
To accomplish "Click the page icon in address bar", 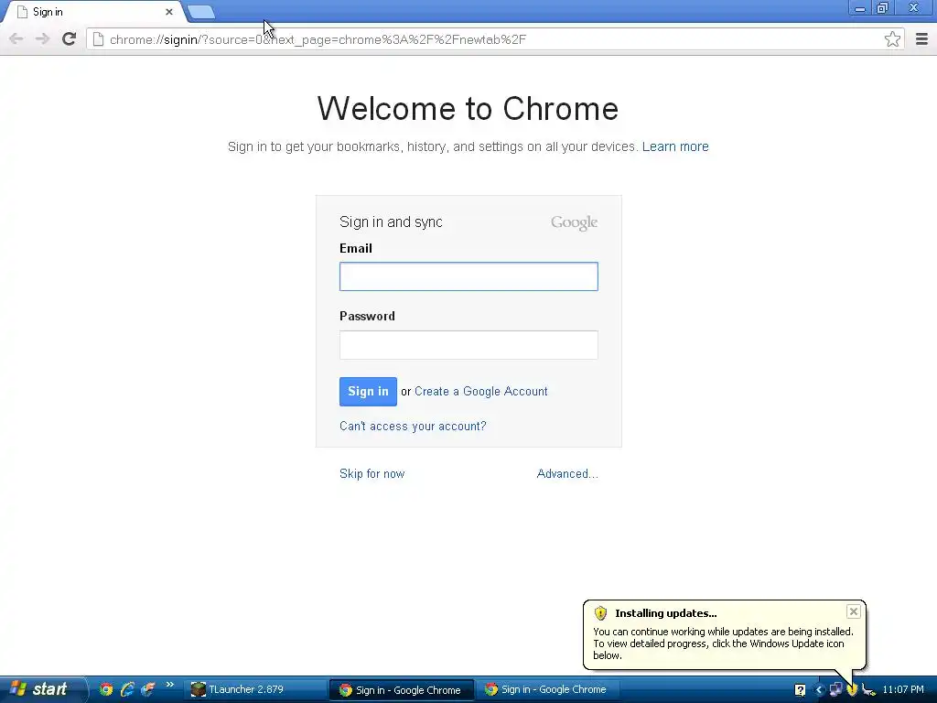I will (99, 39).
